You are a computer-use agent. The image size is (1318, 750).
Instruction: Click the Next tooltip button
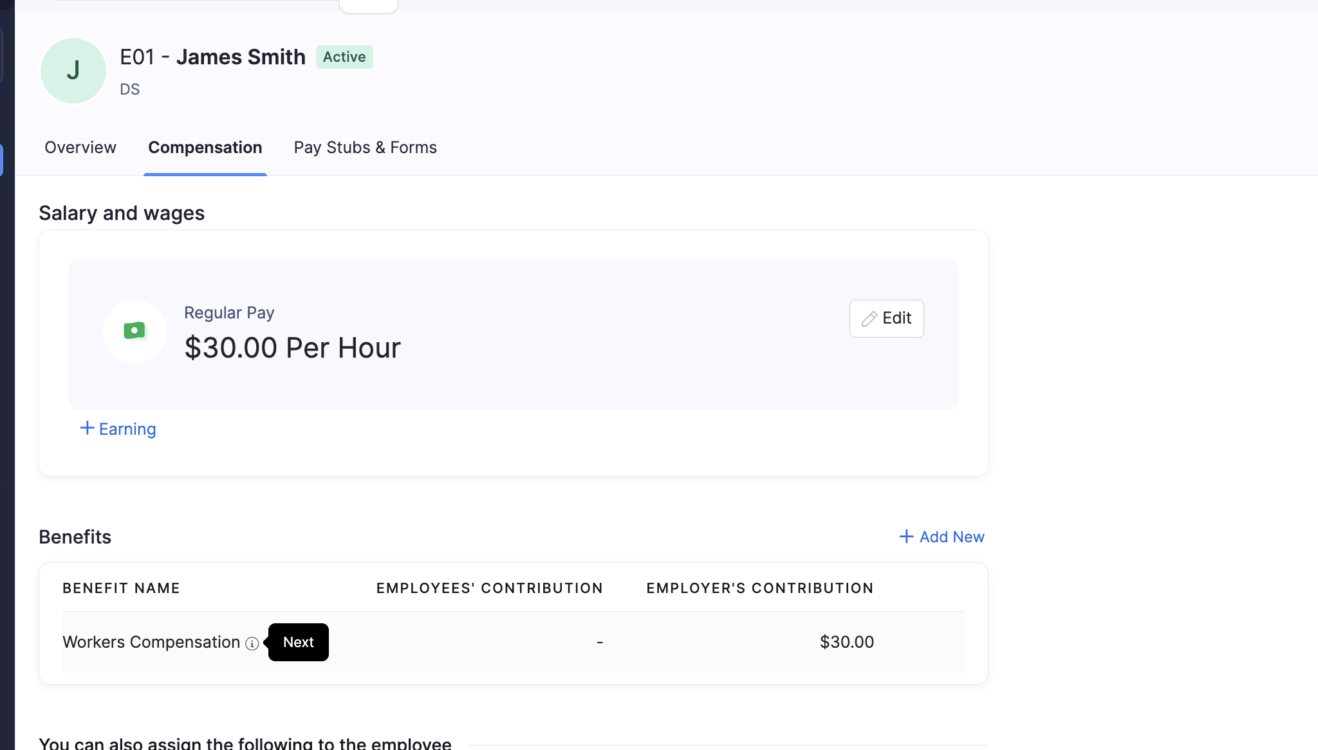pos(299,642)
